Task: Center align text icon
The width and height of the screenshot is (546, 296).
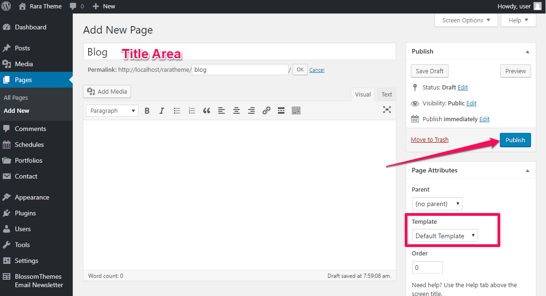Action: [x=236, y=111]
